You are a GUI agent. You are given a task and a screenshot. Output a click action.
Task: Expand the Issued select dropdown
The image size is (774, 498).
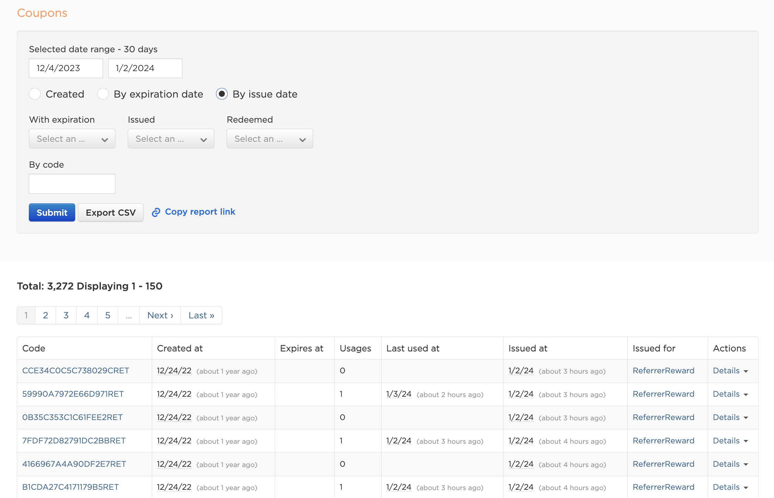point(171,139)
